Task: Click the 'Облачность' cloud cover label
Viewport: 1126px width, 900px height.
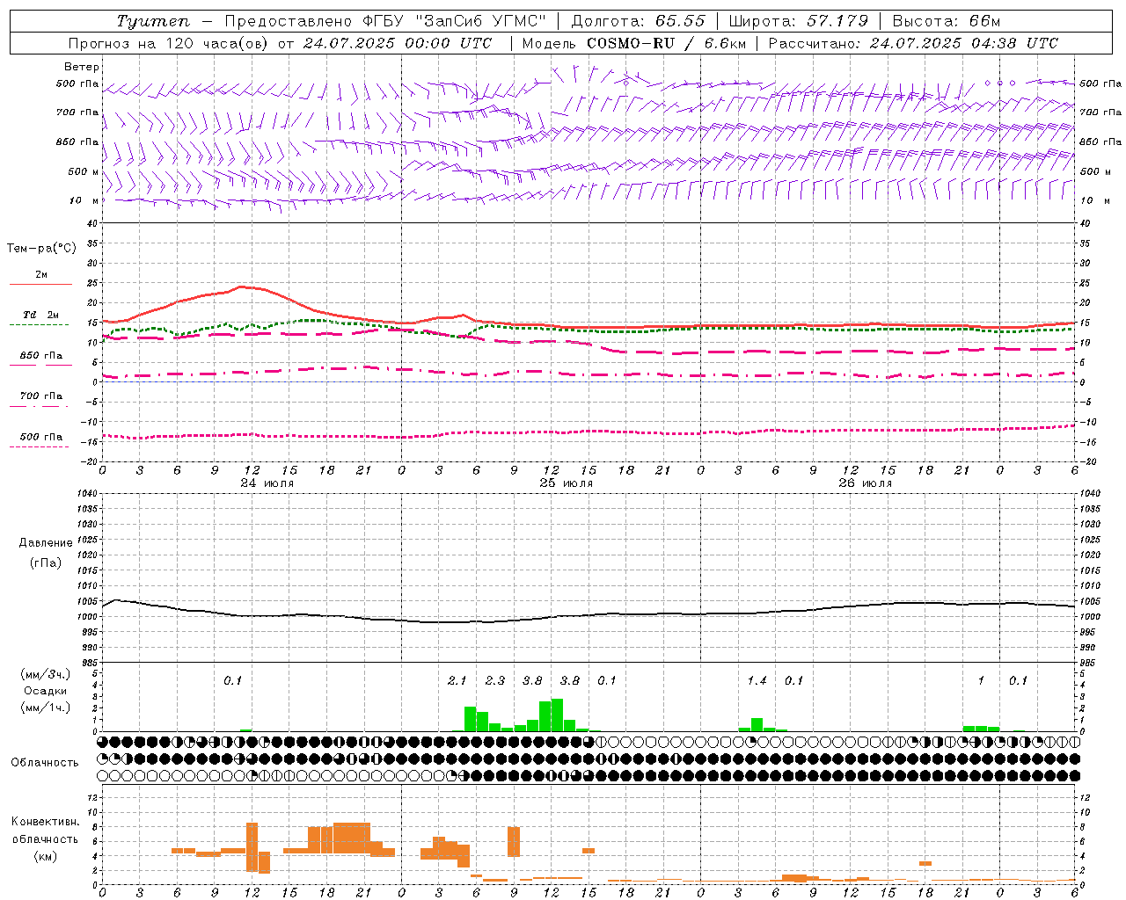Action: (45, 762)
